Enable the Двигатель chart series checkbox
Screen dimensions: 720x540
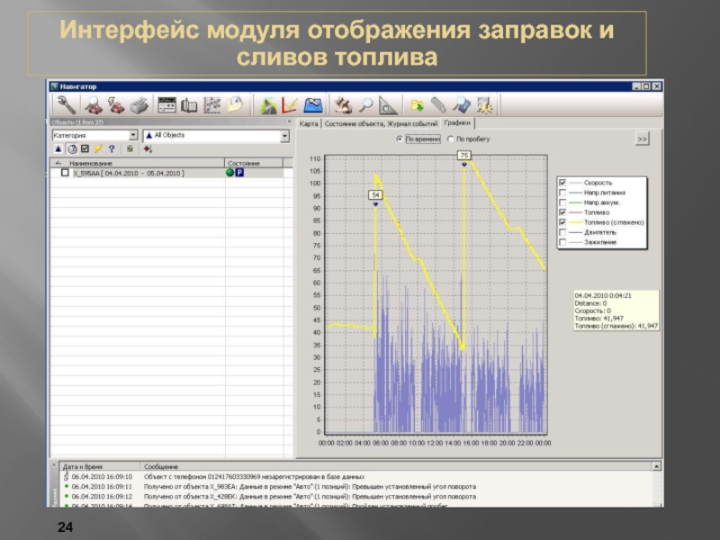(562, 231)
